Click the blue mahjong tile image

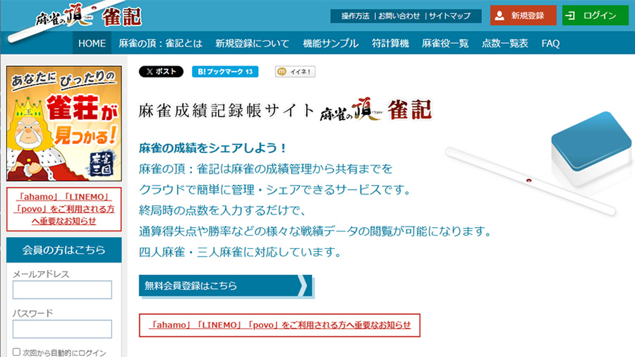(x=591, y=149)
